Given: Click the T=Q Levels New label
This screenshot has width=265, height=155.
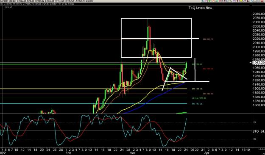Looking at the screenshot, I should click(x=200, y=8).
